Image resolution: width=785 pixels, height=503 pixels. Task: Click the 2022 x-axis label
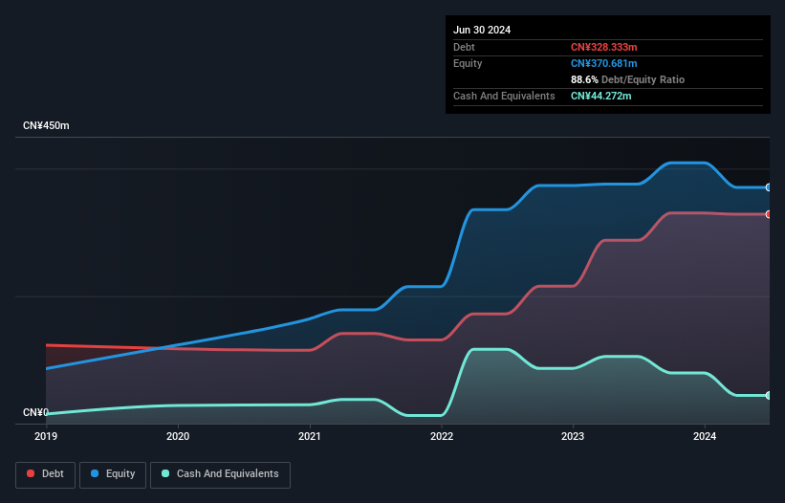click(x=442, y=436)
